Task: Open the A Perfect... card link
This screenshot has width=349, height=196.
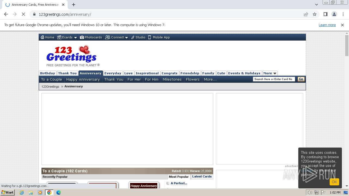Action: point(179,183)
